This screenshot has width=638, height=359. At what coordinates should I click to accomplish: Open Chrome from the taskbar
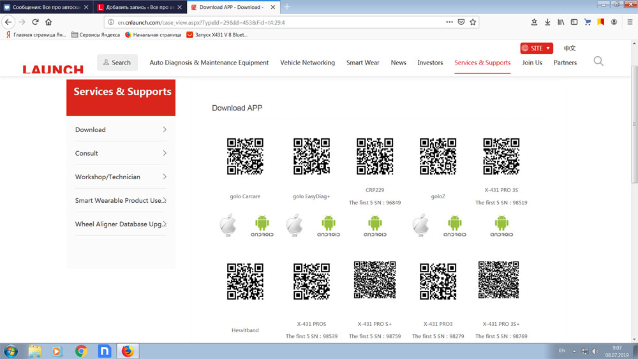point(81,351)
